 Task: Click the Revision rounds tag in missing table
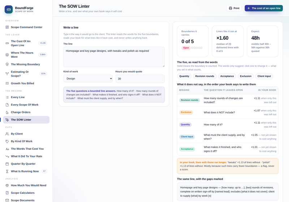(x=189, y=100)
